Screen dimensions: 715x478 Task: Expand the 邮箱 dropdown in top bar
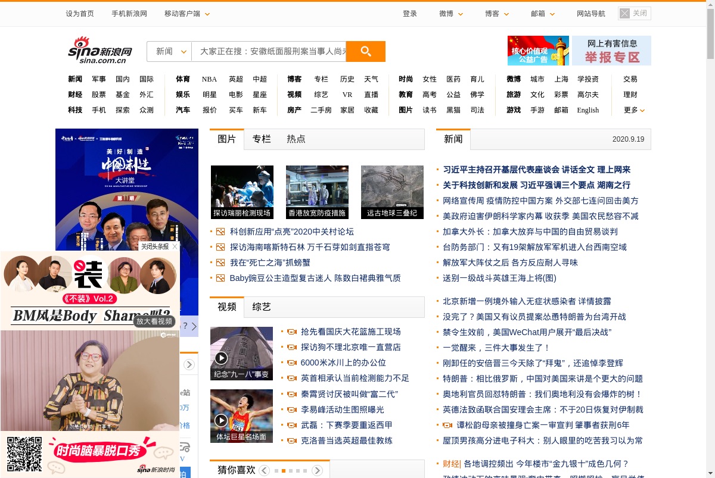543,13
